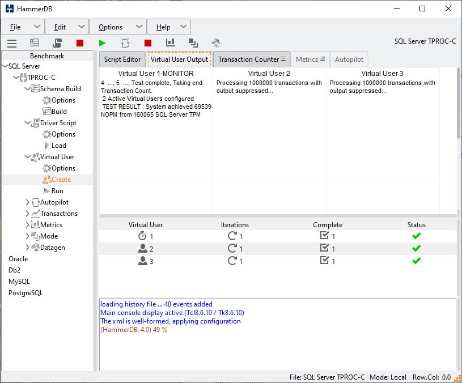Screen dimensions: 462x383
Task: Click the monitor stopwatch icon for Virtual User 1
Action: tap(142, 236)
